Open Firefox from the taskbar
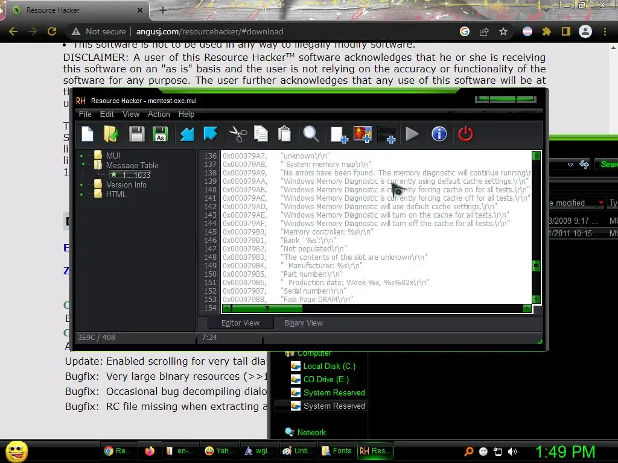 pos(150,451)
